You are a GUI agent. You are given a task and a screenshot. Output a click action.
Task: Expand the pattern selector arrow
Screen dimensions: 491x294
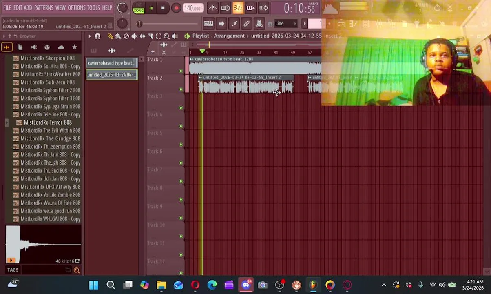coord(304,24)
